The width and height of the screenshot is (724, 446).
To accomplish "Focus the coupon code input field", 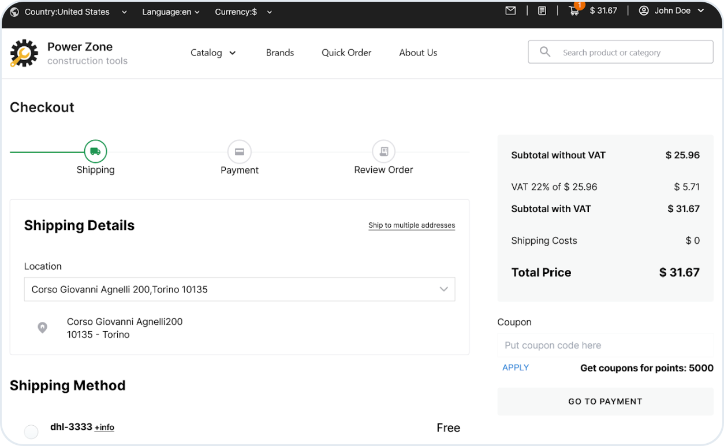I will click(605, 345).
